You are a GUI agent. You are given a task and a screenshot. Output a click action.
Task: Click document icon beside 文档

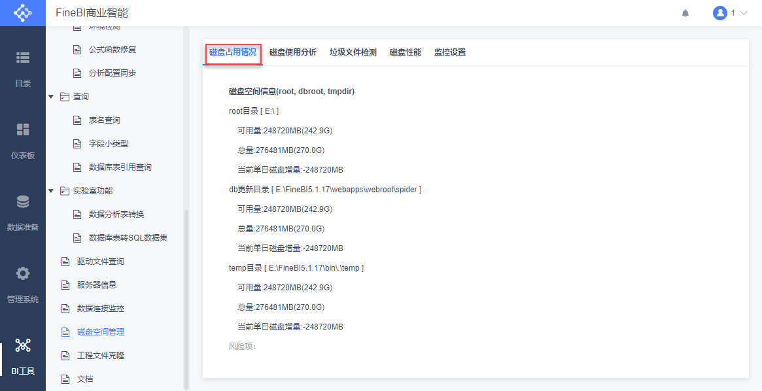coord(65,379)
